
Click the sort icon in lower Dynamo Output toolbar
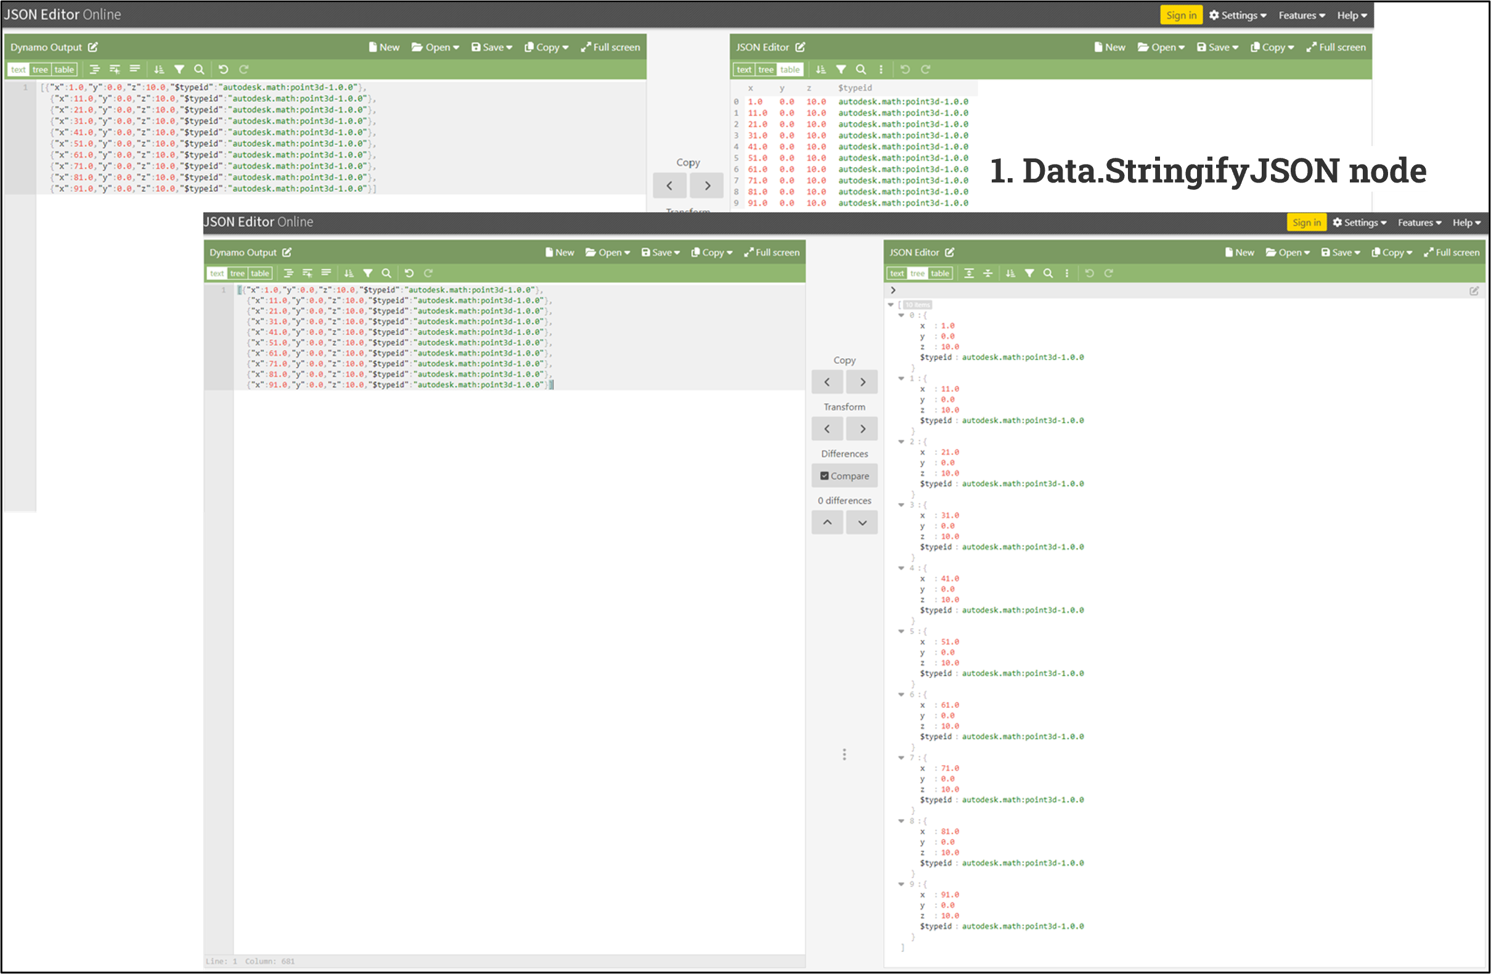tap(349, 273)
